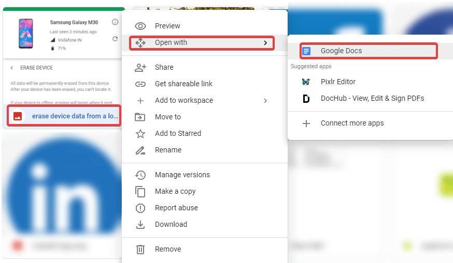Click the refresh icon in the device card

115,39
